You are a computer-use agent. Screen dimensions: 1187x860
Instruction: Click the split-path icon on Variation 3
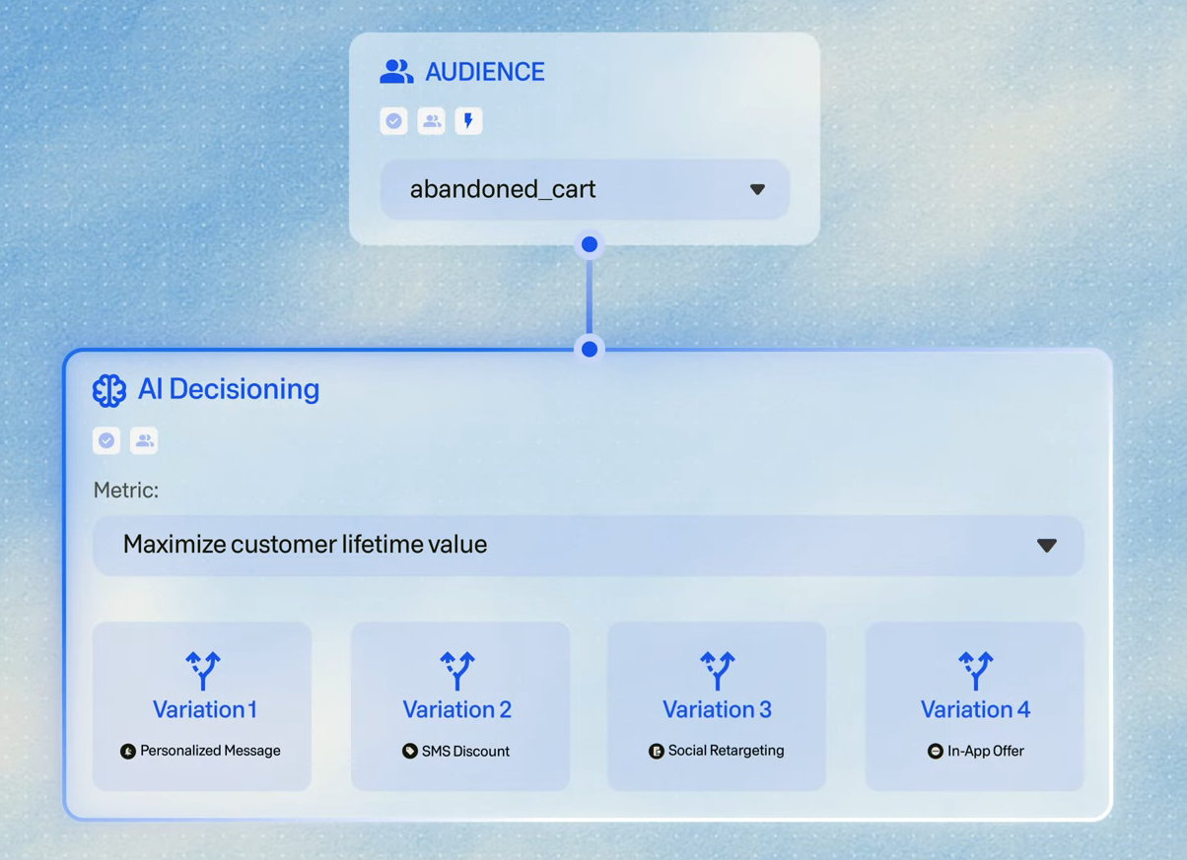718,670
